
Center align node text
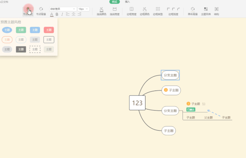pos(74,14)
